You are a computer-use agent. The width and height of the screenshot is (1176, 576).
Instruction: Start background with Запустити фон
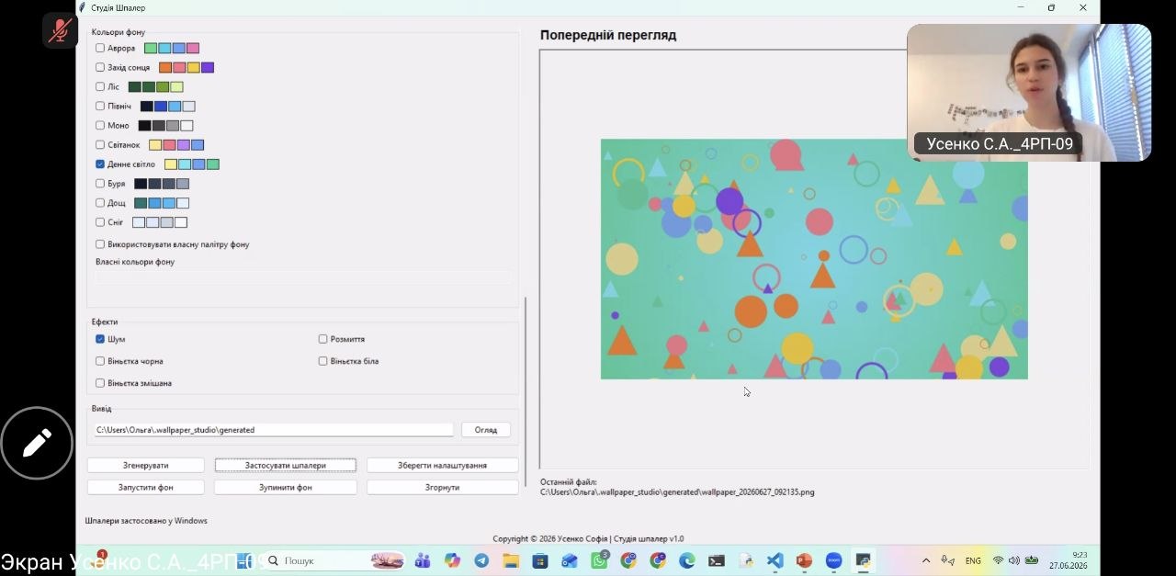[146, 488]
